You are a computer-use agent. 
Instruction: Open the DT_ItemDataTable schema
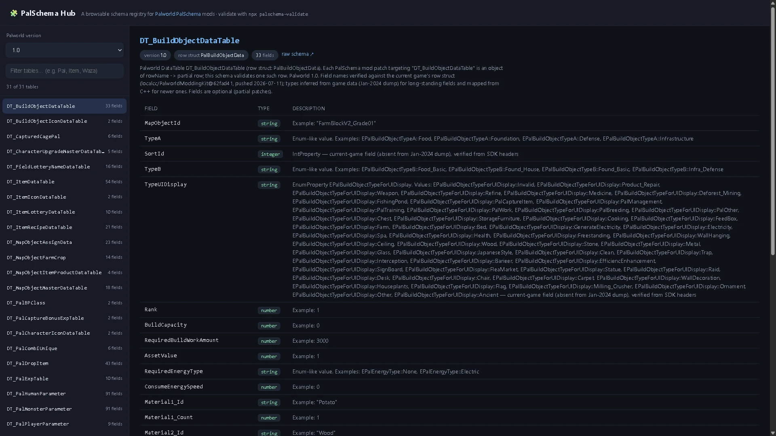tap(65, 182)
